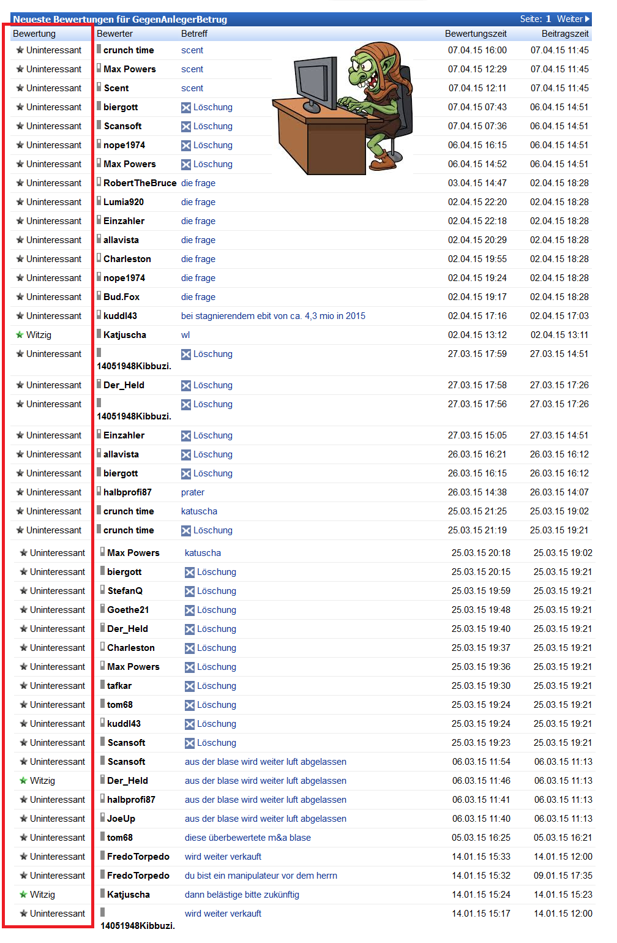Image resolution: width=617 pixels, height=943 pixels.
Task: Click Löschung X icon in nope1974 06.04.15 row
Action: tap(186, 146)
